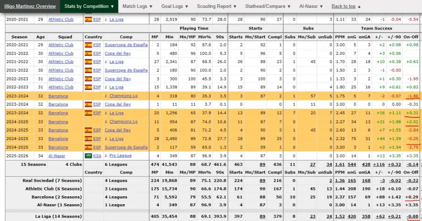Click Spain flag in 2023-2024 Copa del Rey row
The width and height of the screenshot is (422, 221).
[88, 104]
